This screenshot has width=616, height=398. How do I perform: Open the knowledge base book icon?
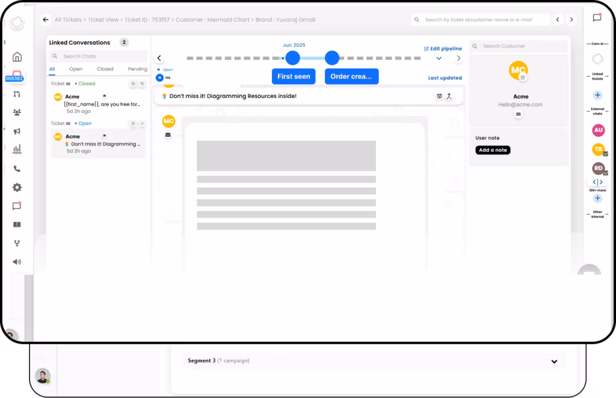17,224
